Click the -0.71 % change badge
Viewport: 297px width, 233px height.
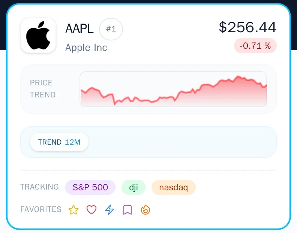pyautogui.click(x=255, y=46)
